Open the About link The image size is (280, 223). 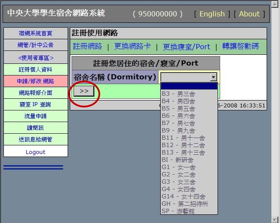click(x=249, y=14)
